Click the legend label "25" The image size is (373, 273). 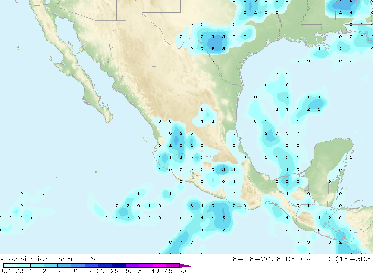point(114,271)
